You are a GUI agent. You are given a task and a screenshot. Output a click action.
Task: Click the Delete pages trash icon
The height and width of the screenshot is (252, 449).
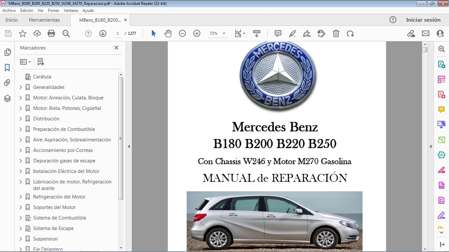pos(336,33)
